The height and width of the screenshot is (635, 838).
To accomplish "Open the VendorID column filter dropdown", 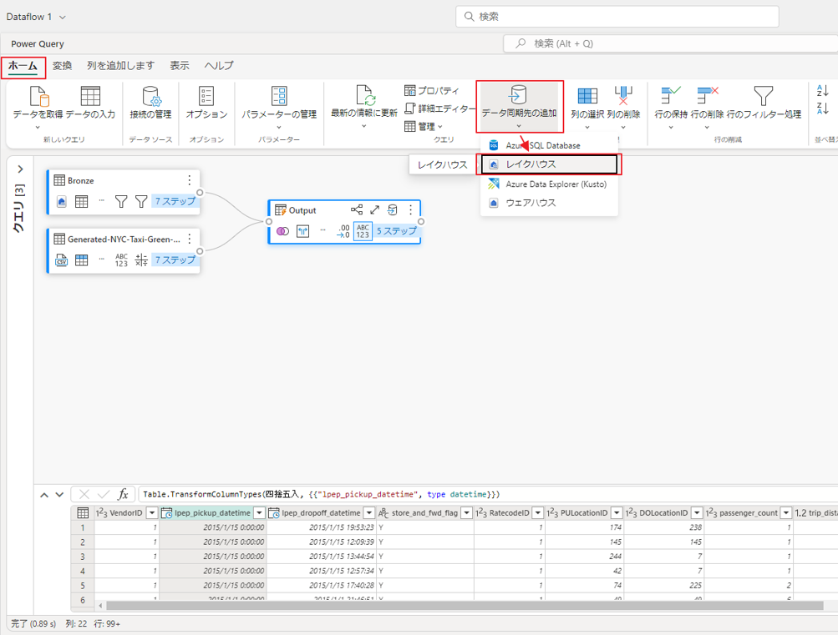I will click(152, 512).
